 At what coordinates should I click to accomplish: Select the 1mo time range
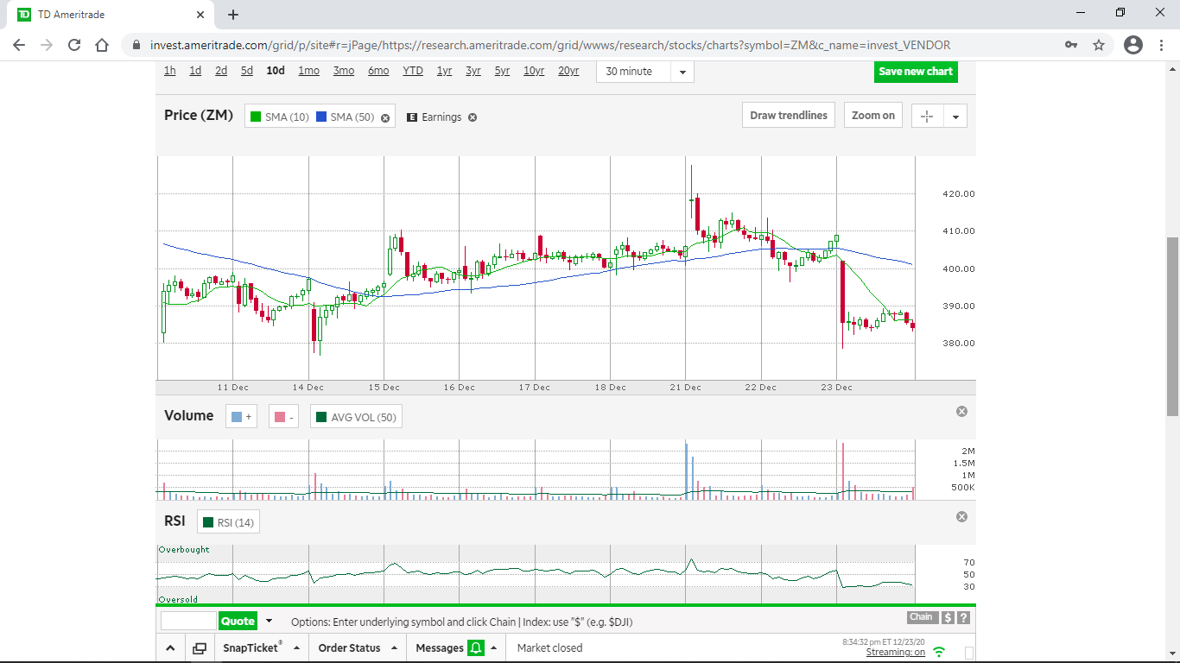coord(308,71)
